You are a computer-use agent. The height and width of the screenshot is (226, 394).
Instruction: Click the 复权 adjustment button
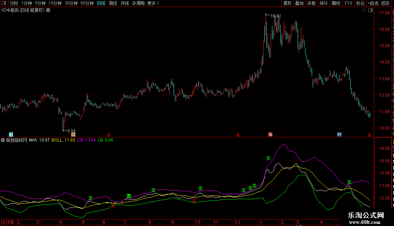[287, 3]
